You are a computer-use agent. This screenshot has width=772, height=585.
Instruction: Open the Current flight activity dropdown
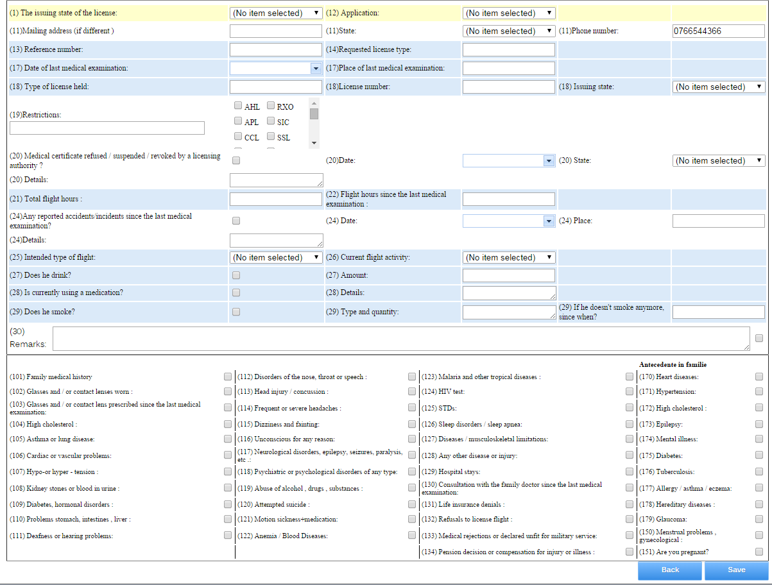tap(509, 257)
